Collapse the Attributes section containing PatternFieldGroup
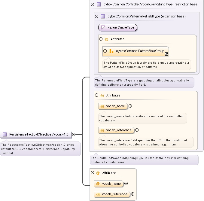The width and height of the screenshot is (204, 201). point(101,39)
